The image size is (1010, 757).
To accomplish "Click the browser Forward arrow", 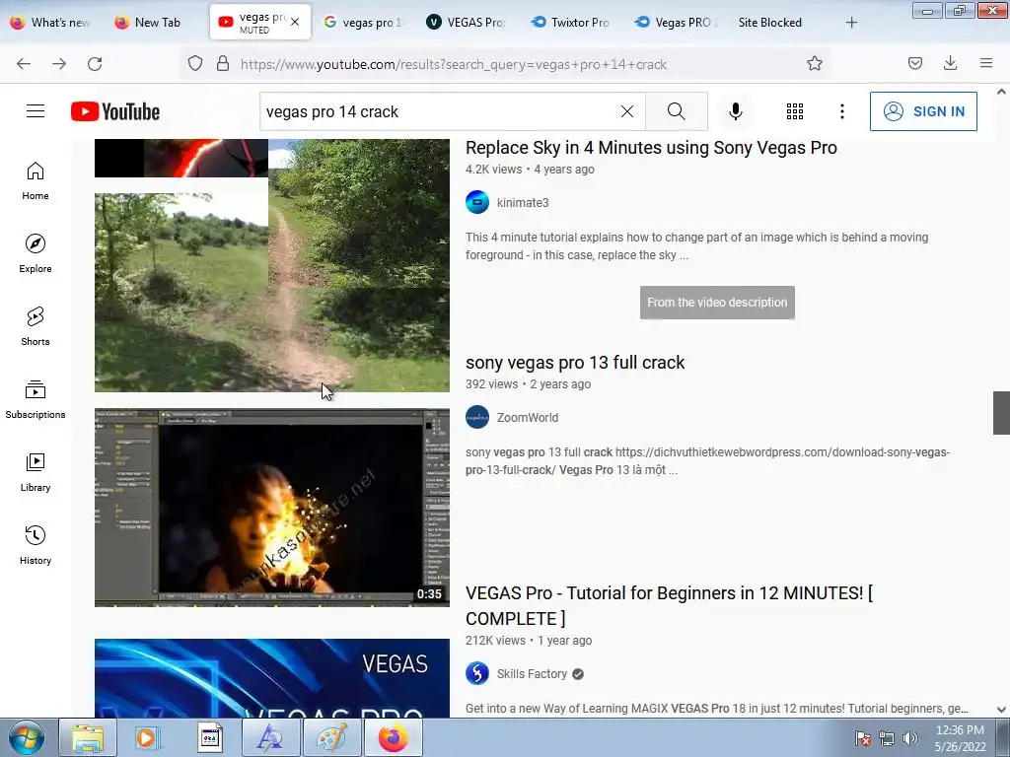I will 59,64.
